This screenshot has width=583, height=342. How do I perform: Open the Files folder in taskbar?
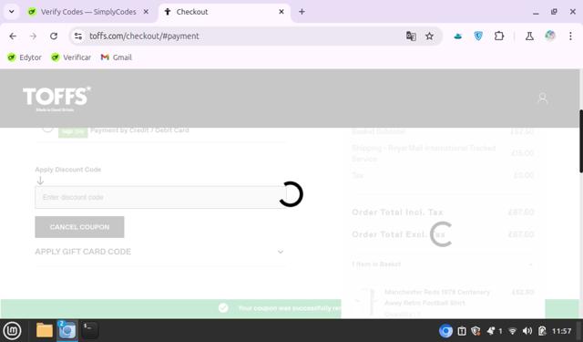point(45,330)
